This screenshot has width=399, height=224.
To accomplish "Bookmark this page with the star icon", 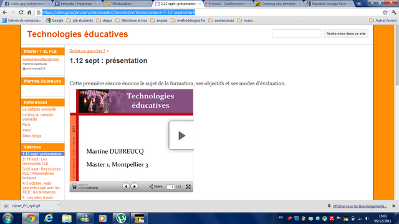I will [385, 12].
